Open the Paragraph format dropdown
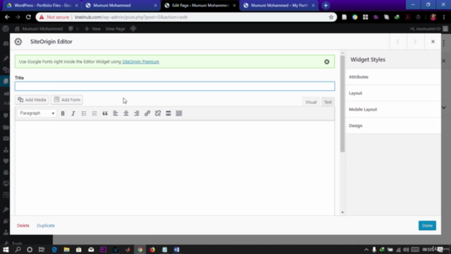451x254 pixels. pos(37,113)
